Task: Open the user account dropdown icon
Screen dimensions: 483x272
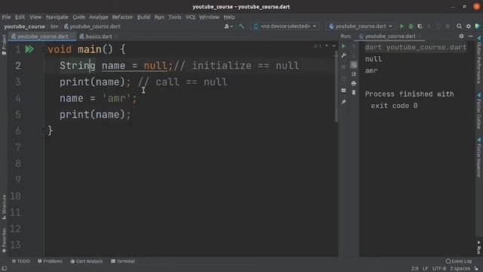Action: [x=228, y=26]
